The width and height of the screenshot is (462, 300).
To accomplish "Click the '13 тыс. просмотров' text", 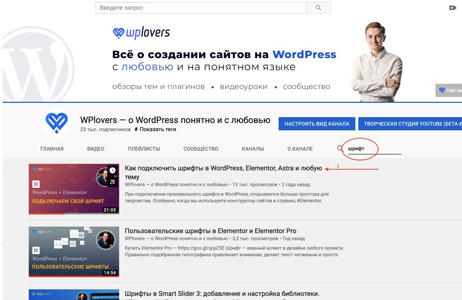I will (x=255, y=184).
